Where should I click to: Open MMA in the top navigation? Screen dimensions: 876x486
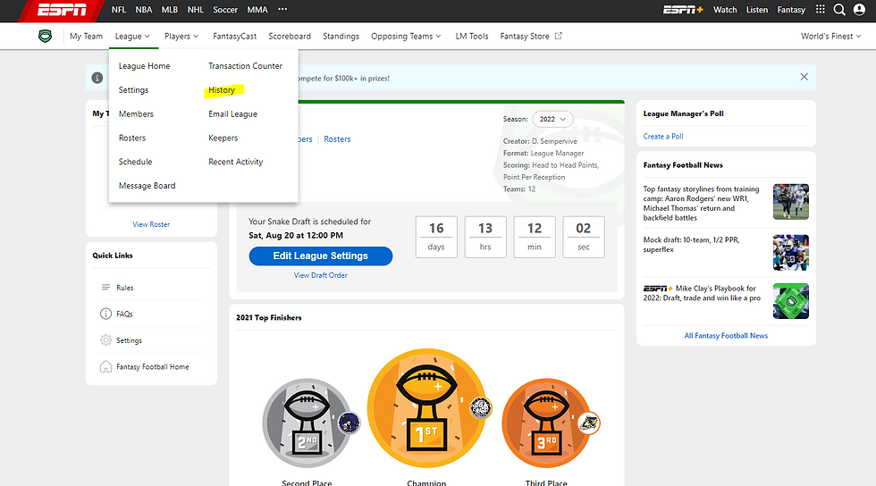pos(257,10)
